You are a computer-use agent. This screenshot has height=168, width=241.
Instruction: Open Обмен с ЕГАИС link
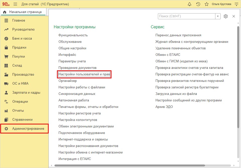point(168,55)
